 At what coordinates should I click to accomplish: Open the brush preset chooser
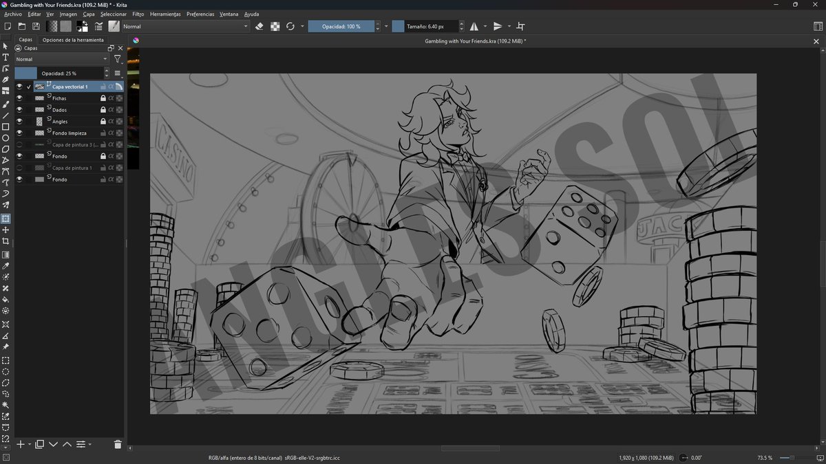[114, 26]
